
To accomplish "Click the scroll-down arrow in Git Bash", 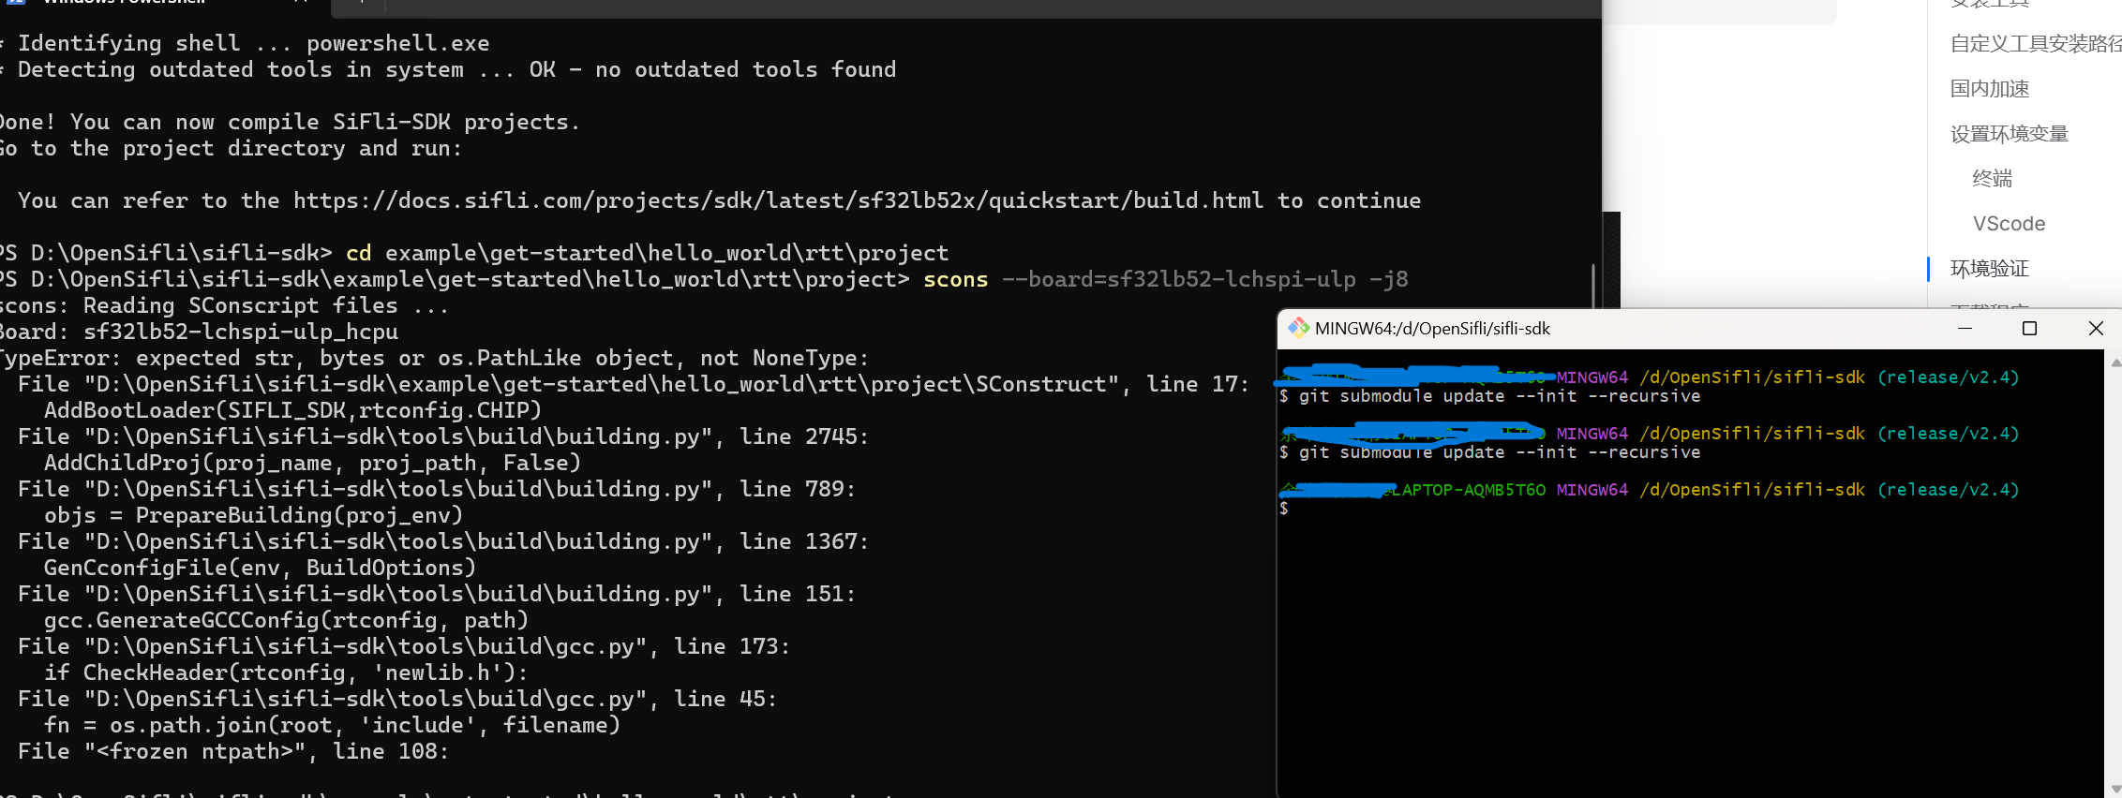I will click(x=2115, y=790).
